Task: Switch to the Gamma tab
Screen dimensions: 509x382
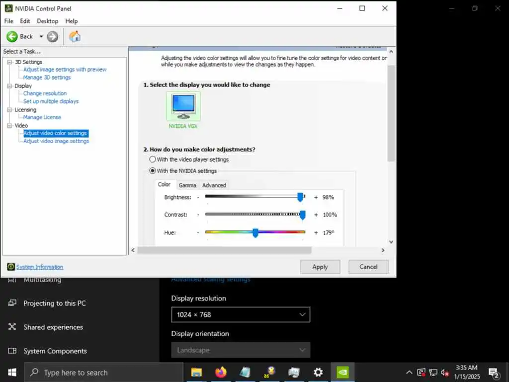Action: [187, 185]
